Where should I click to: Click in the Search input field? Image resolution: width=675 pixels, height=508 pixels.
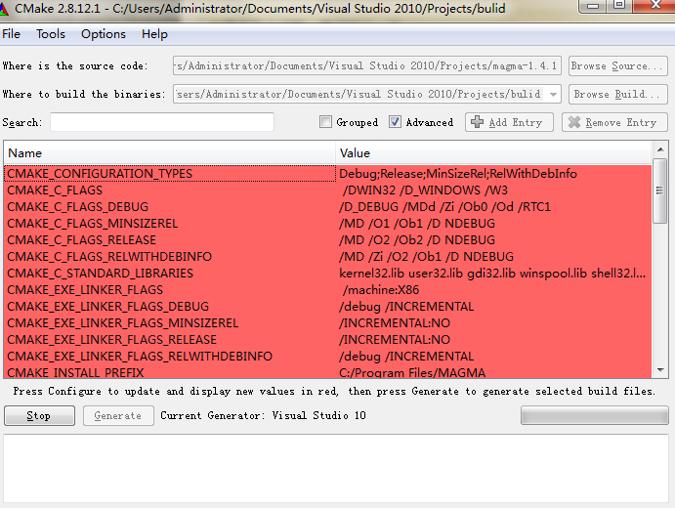pyautogui.click(x=162, y=122)
